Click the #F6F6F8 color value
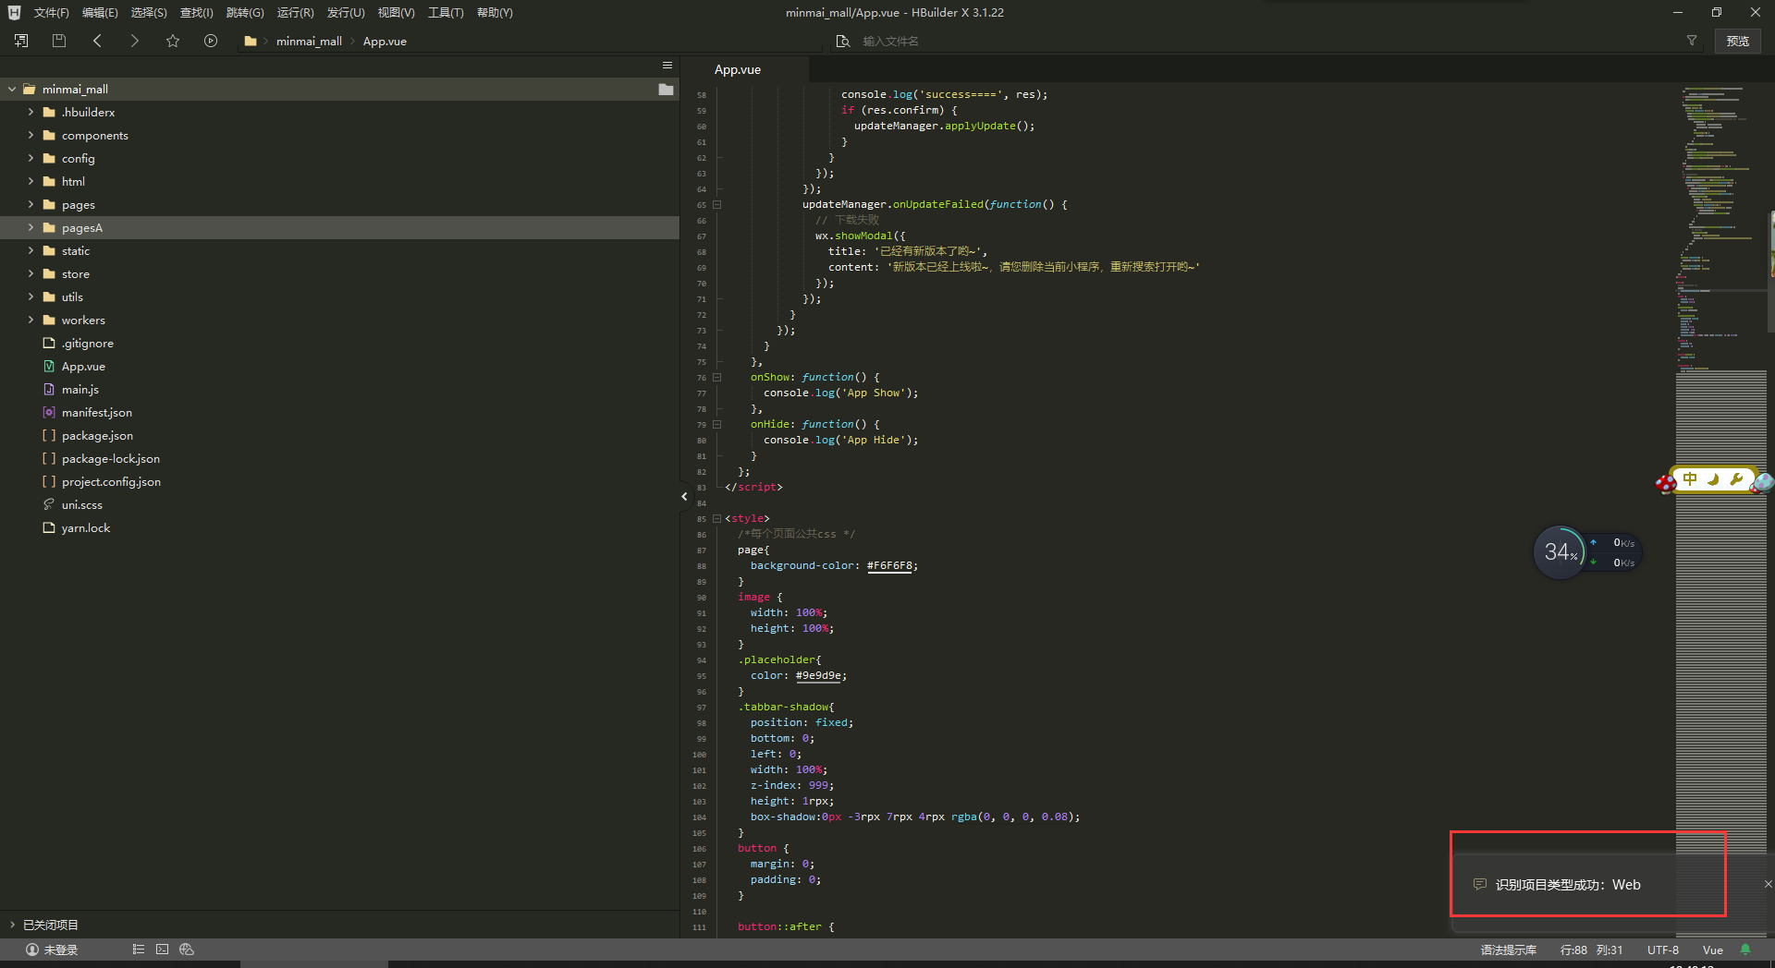The image size is (1775, 968). point(890,565)
